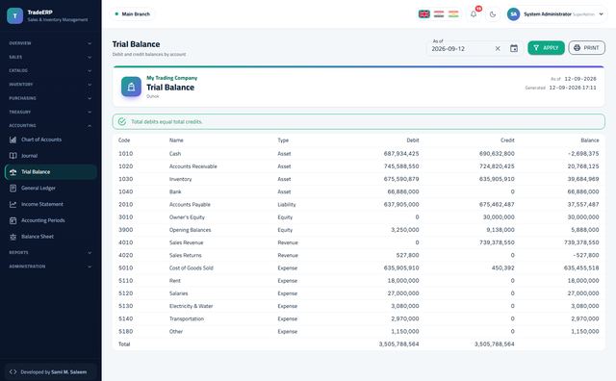Image resolution: width=616 pixels, height=381 pixels.
Task: Click account code 5180
Action: (x=126, y=332)
